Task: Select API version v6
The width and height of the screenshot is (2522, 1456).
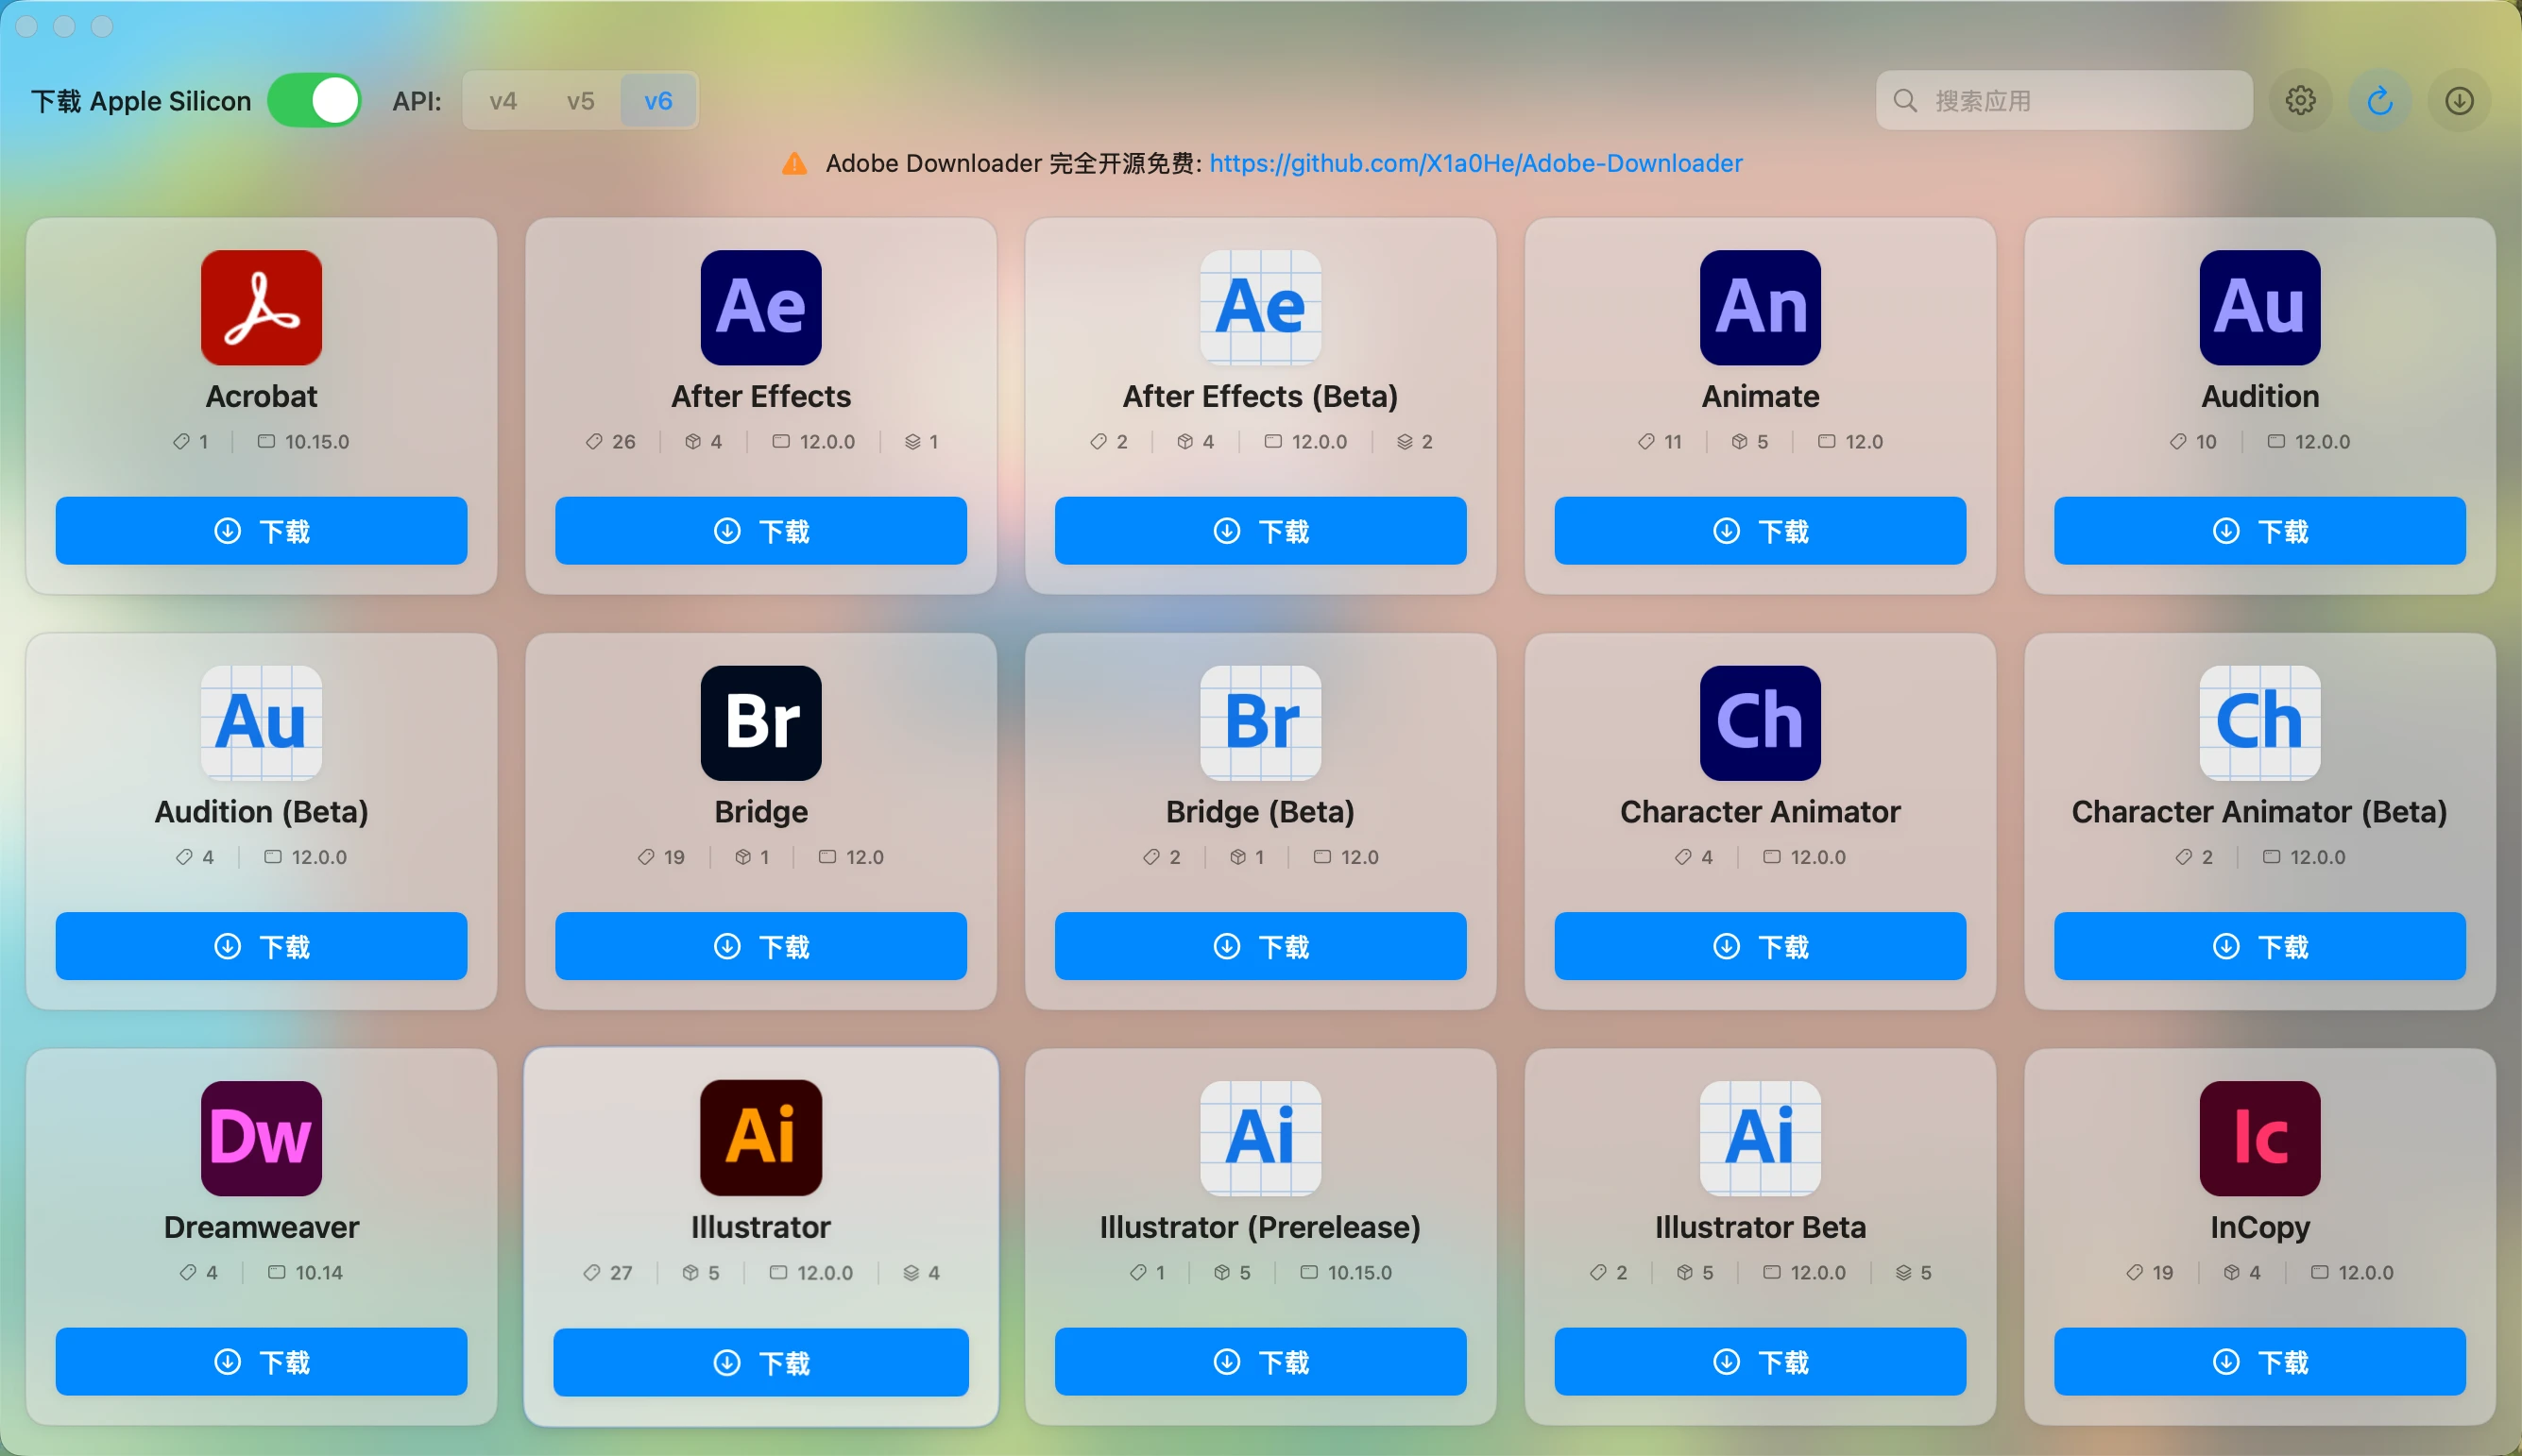Action: coord(658,100)
